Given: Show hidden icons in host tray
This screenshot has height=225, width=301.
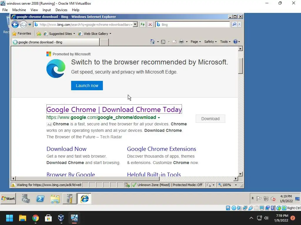Looking at the screenshot, I should coord(251,218).
